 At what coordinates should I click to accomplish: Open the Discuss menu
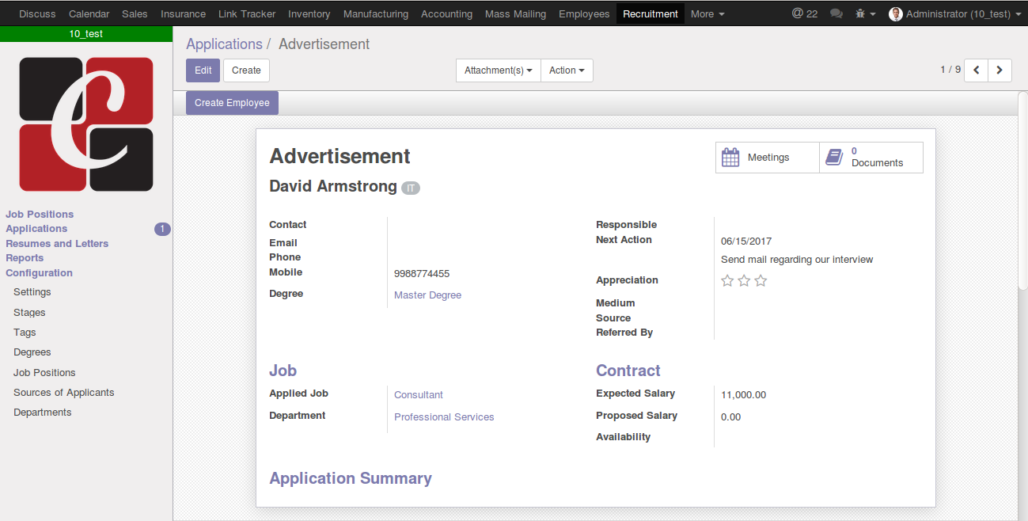click(37, 14)
